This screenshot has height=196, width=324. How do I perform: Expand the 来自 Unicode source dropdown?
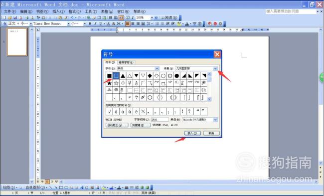pyautogui.click(x=215, y=120)
